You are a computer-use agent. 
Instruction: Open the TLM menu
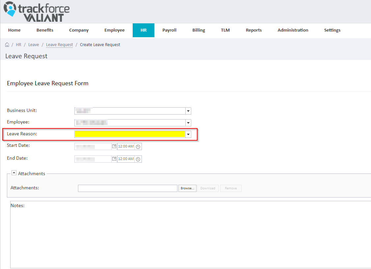(x=225, y=30)
